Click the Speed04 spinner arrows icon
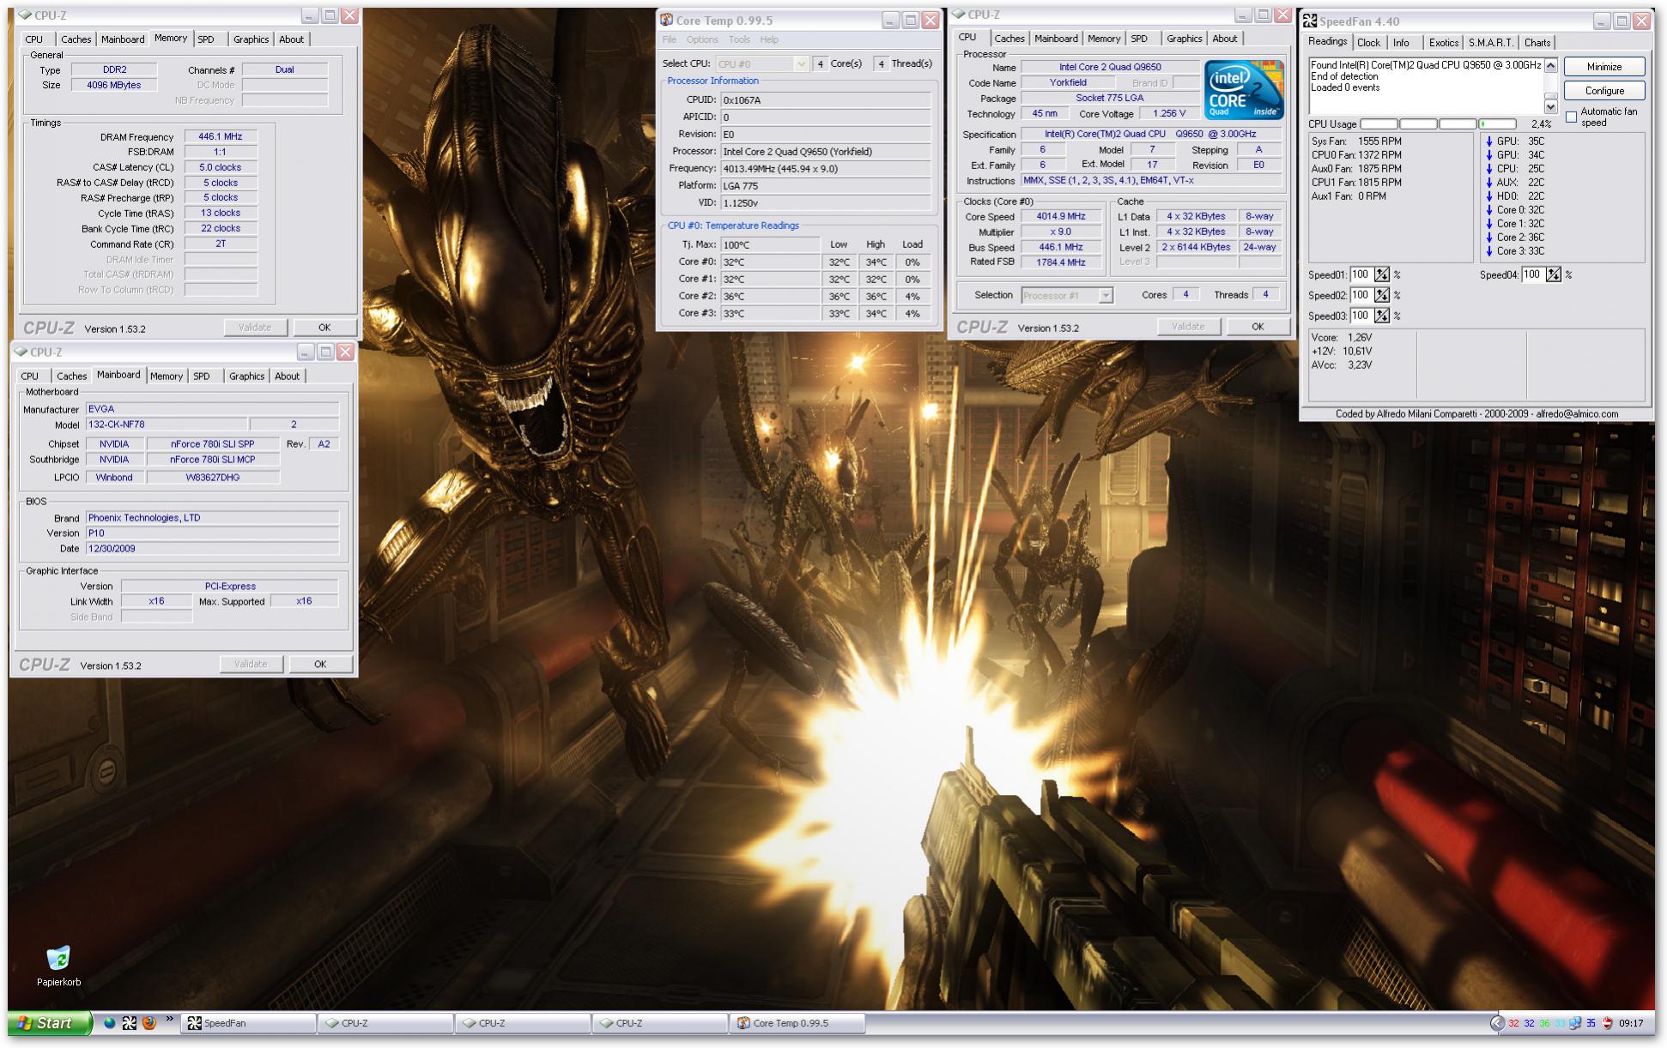Screen dimensions: 1667x1048 click(1553, 275)
